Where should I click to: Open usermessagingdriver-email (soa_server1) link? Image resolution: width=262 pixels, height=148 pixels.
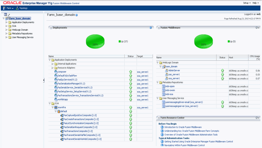(x=184, y=102)
